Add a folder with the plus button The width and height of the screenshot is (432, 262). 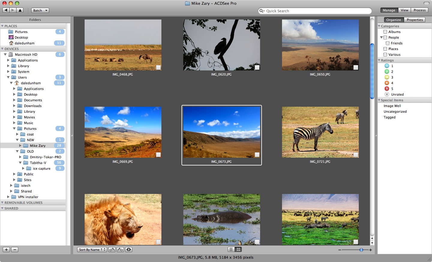point(6,249)
